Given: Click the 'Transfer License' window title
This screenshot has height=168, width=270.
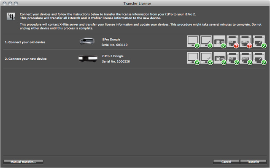Looking at the screenshot, I should point(137,3).
